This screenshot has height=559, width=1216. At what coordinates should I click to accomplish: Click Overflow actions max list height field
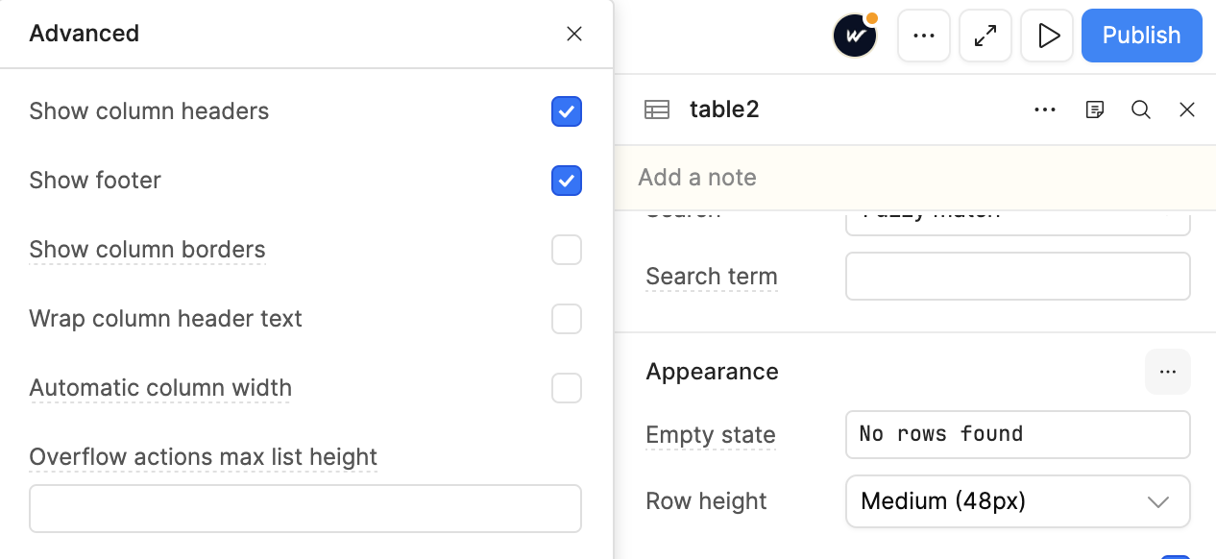[x=305, y=508]
